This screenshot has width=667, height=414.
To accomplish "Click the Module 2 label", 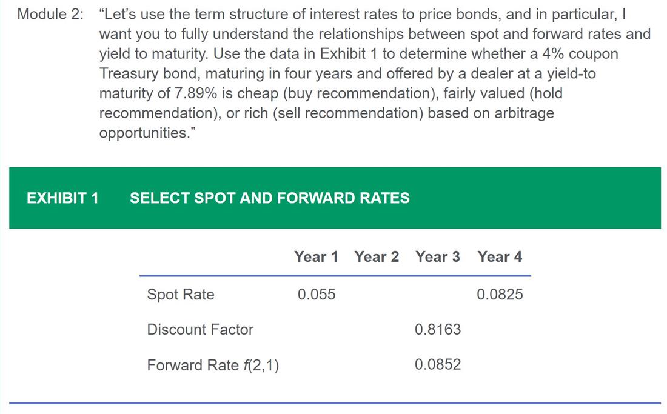I will 50,14.
